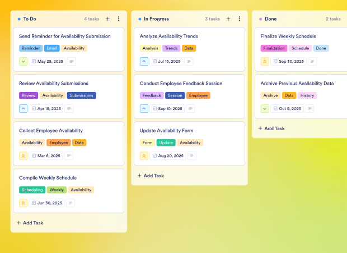347x253 pixels.
Task: Open Apr 15, 2025 due date picker
Action: [46, 109]
